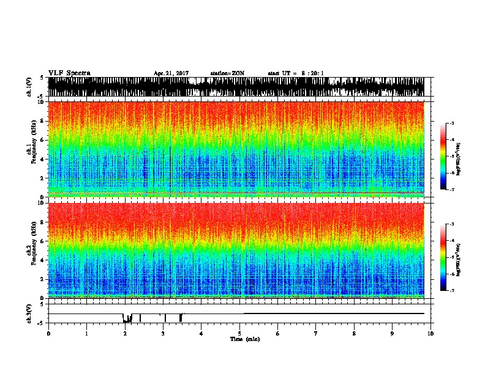This screenshot has width=485, height=374.
Task: Click the log(PSD) label next to ch.2 colorbar
Action: point(458,260)
